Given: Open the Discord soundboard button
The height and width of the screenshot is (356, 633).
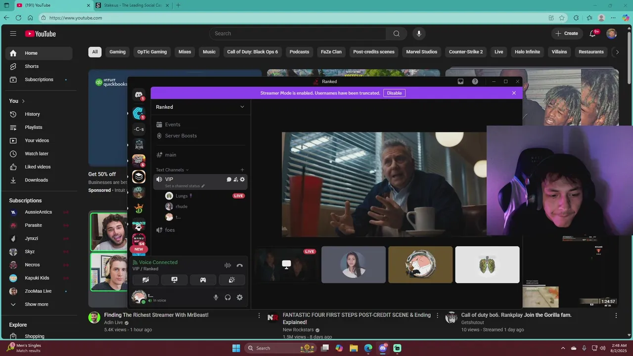Looking at the screenshot, I should click(231, 280).
